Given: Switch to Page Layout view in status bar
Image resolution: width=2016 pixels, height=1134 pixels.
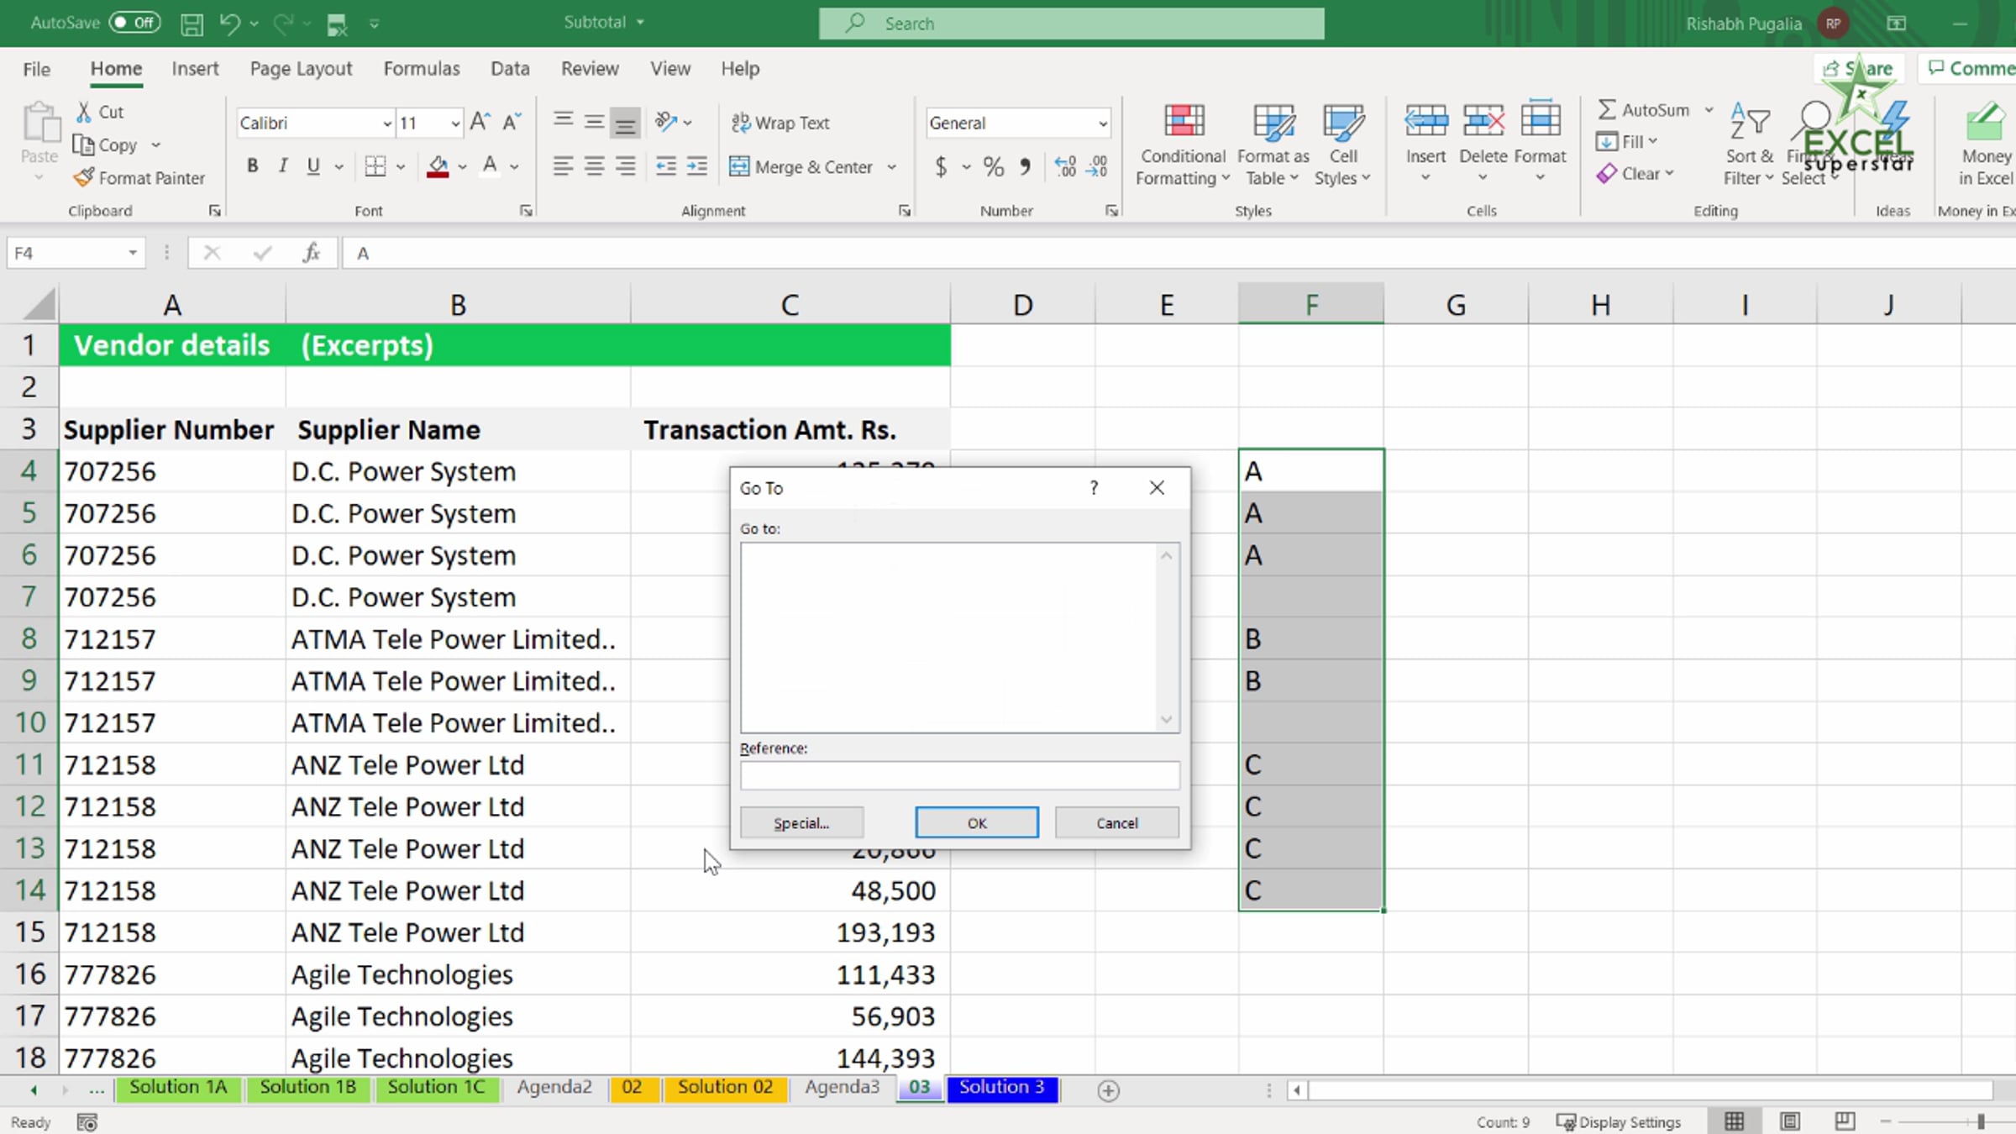Looking at the screenshot, I should [x=1790, y=1121].
